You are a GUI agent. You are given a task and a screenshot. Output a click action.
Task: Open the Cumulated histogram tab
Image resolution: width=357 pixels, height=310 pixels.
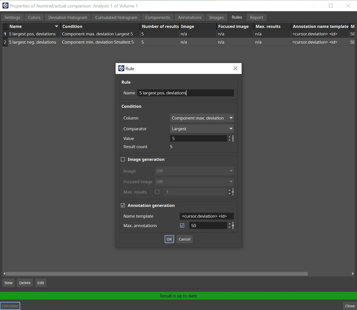[x=116, y=17]
